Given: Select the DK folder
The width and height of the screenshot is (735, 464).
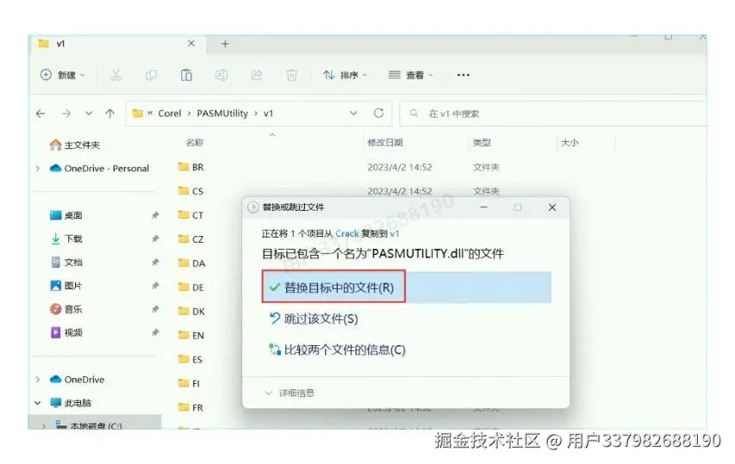Looking at the screenshot, I should pos(191,312).
